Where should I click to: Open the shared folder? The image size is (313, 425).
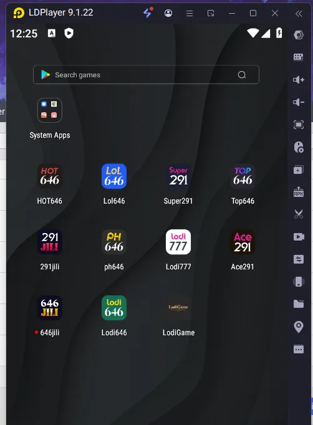click(299, 304)
